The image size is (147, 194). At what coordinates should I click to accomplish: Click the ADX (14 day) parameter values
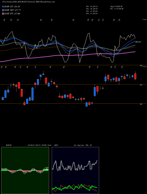(83, 145)
